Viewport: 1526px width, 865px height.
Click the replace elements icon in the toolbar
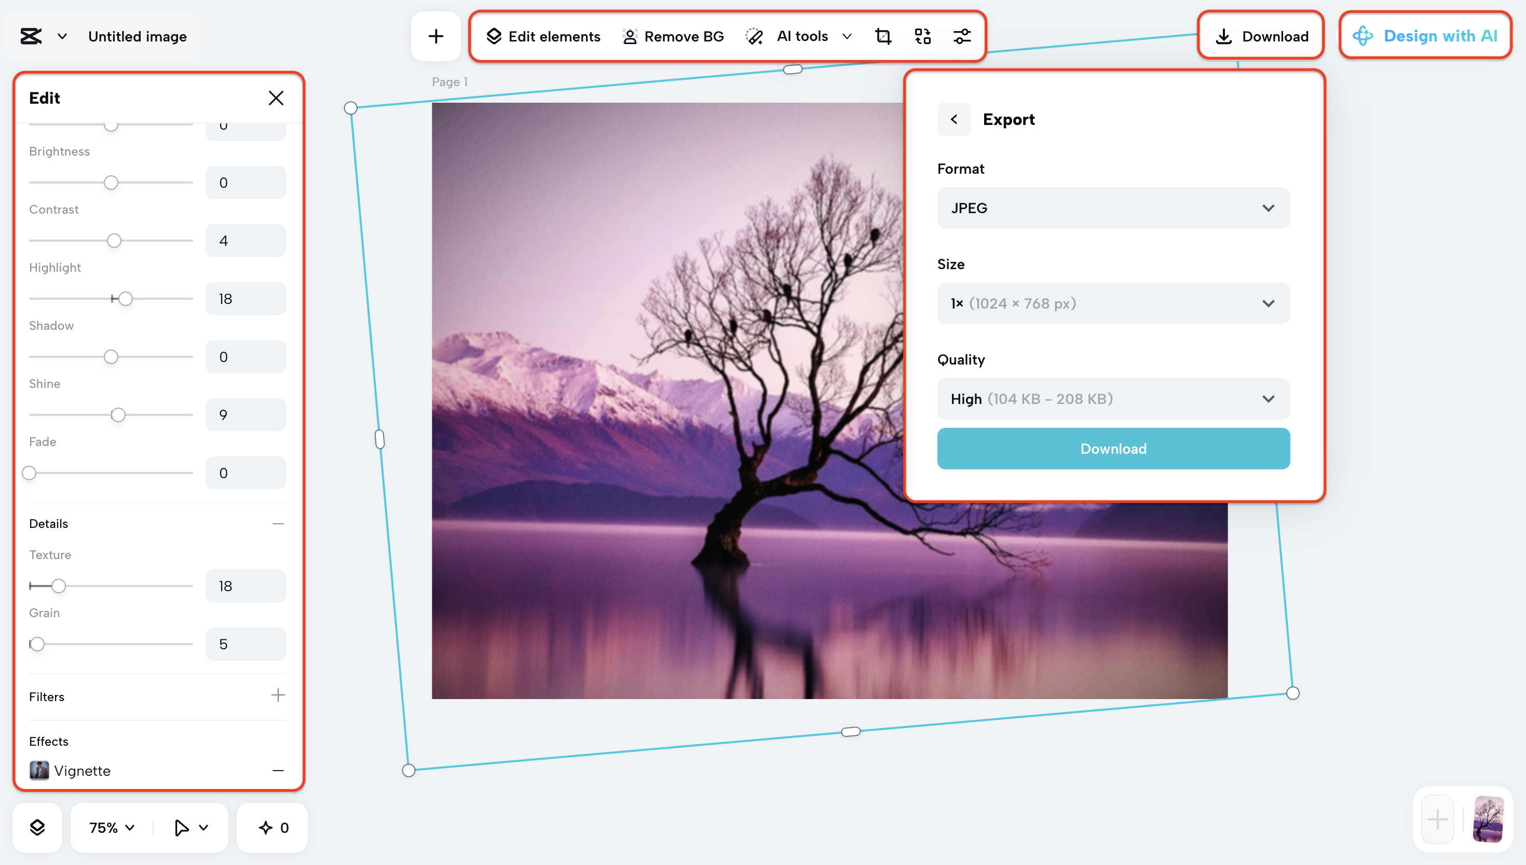coord(922,37)
